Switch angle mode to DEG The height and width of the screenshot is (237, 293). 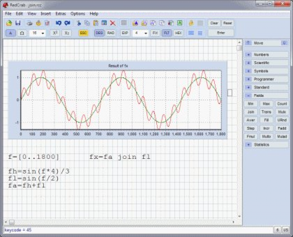(99, 33)
